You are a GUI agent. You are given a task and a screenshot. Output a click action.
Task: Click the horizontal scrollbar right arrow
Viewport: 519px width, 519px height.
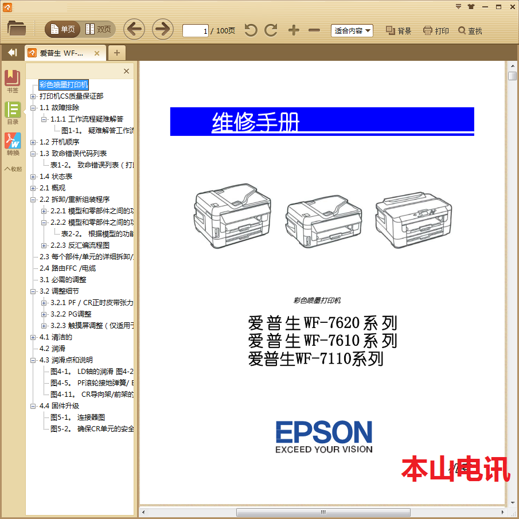(503, 512)
